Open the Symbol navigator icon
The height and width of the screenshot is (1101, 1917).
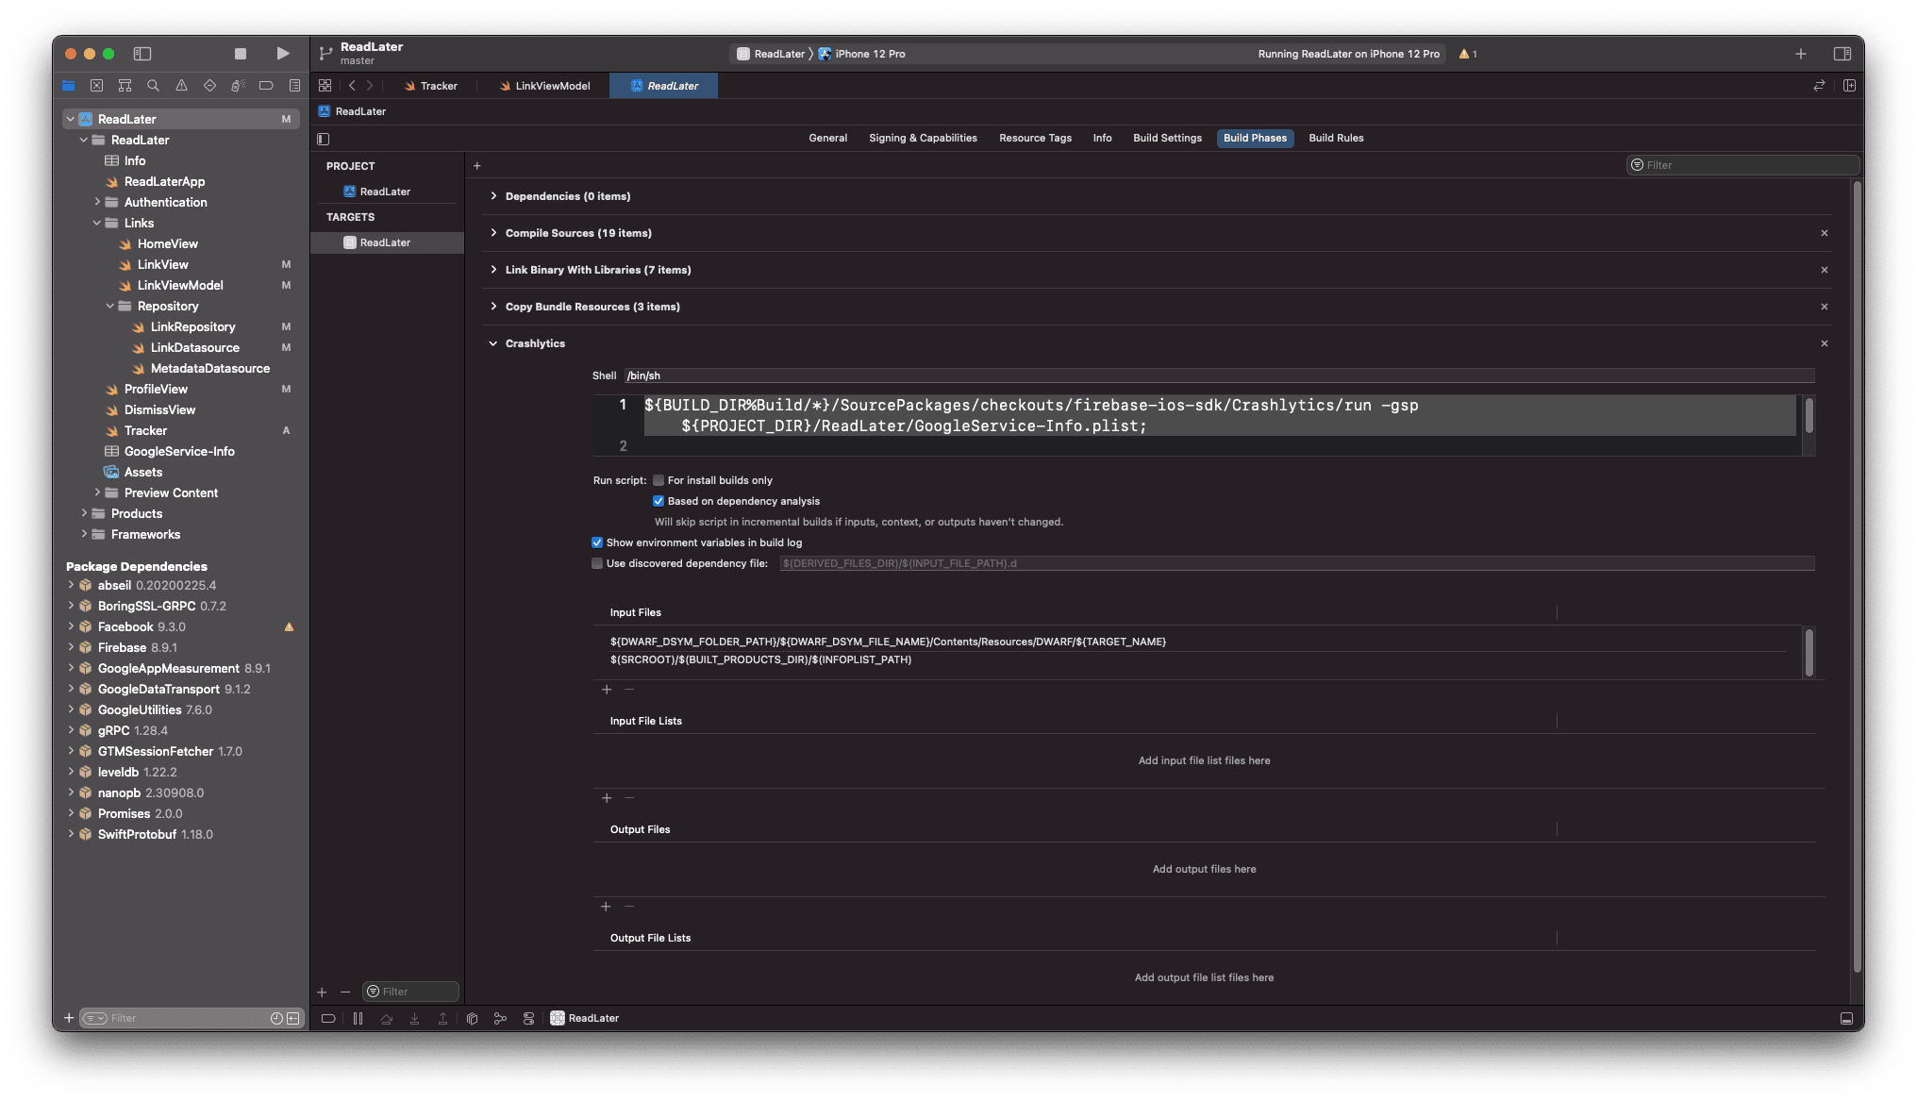click(125, 86)
